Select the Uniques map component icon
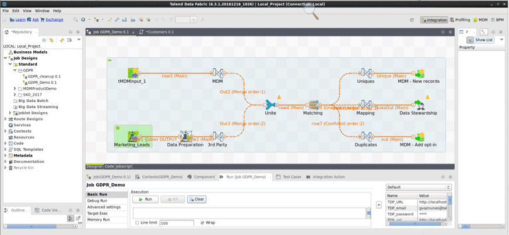509x235 pixels. point(366,73)
